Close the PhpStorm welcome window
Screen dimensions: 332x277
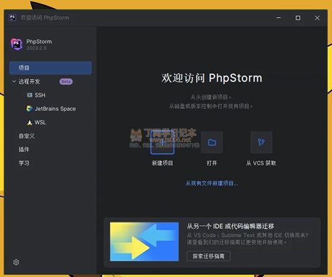317,17
